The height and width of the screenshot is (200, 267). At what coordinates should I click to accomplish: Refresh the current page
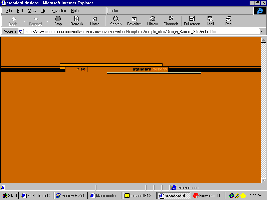pyautogui.click(x=77, y=21)
